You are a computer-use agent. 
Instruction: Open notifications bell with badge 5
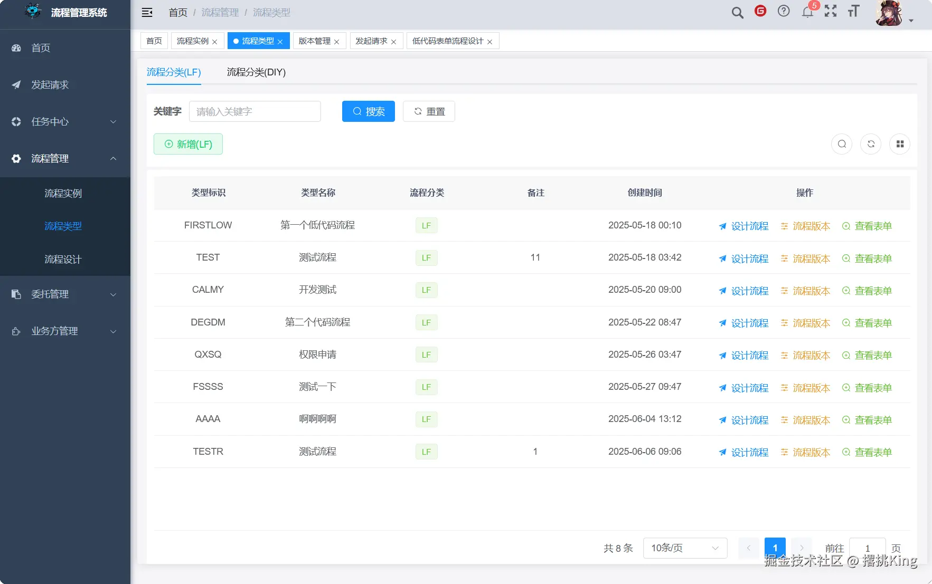[808, 12]
